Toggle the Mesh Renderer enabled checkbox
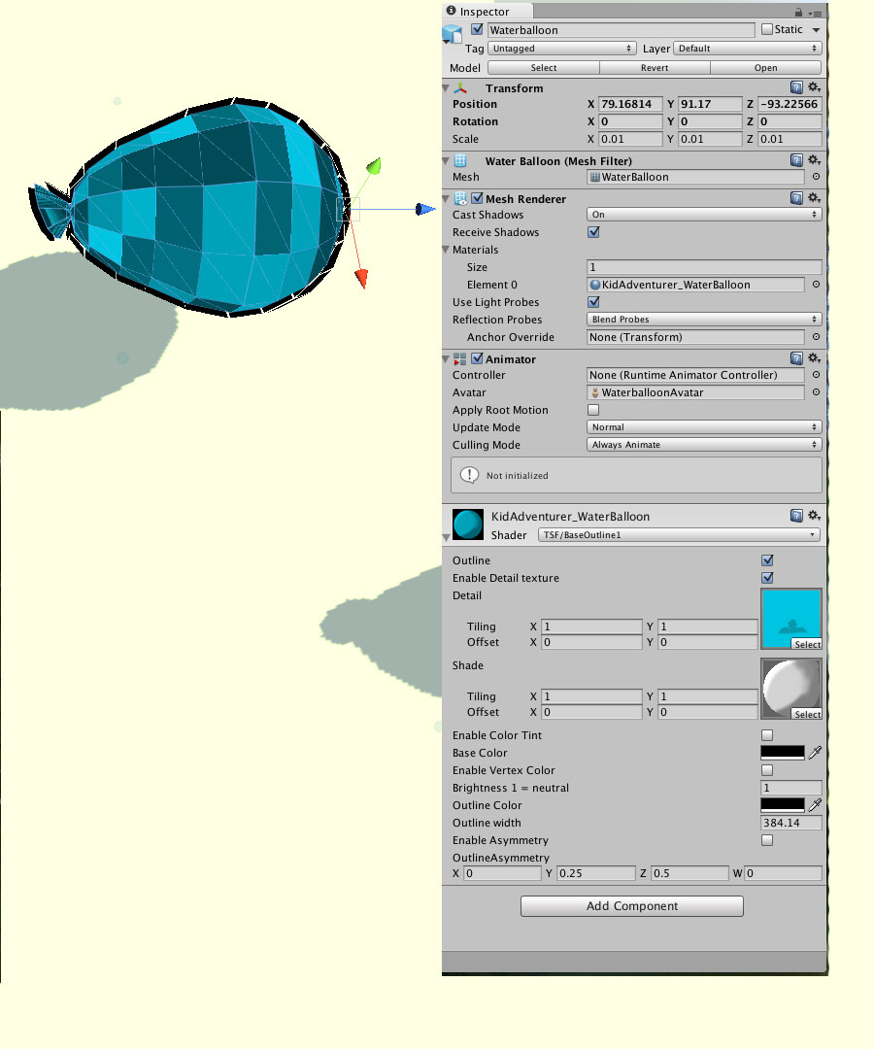This screenshot has height=1049, width=874. [477, 198]
